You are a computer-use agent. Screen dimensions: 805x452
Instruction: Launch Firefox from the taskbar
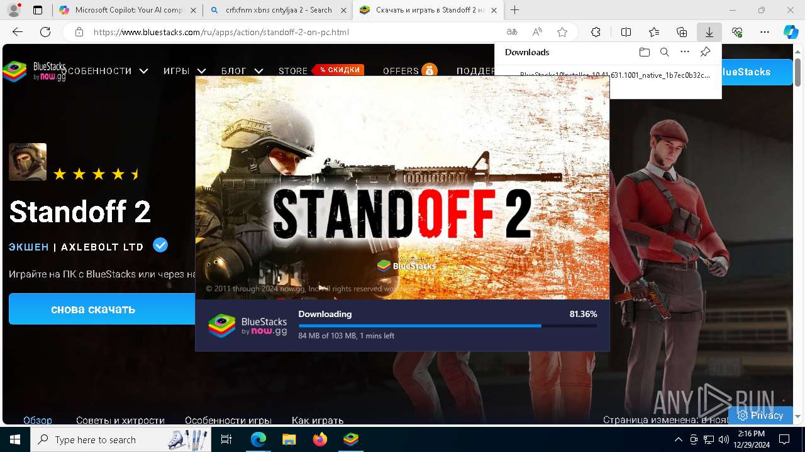(319, 439)
